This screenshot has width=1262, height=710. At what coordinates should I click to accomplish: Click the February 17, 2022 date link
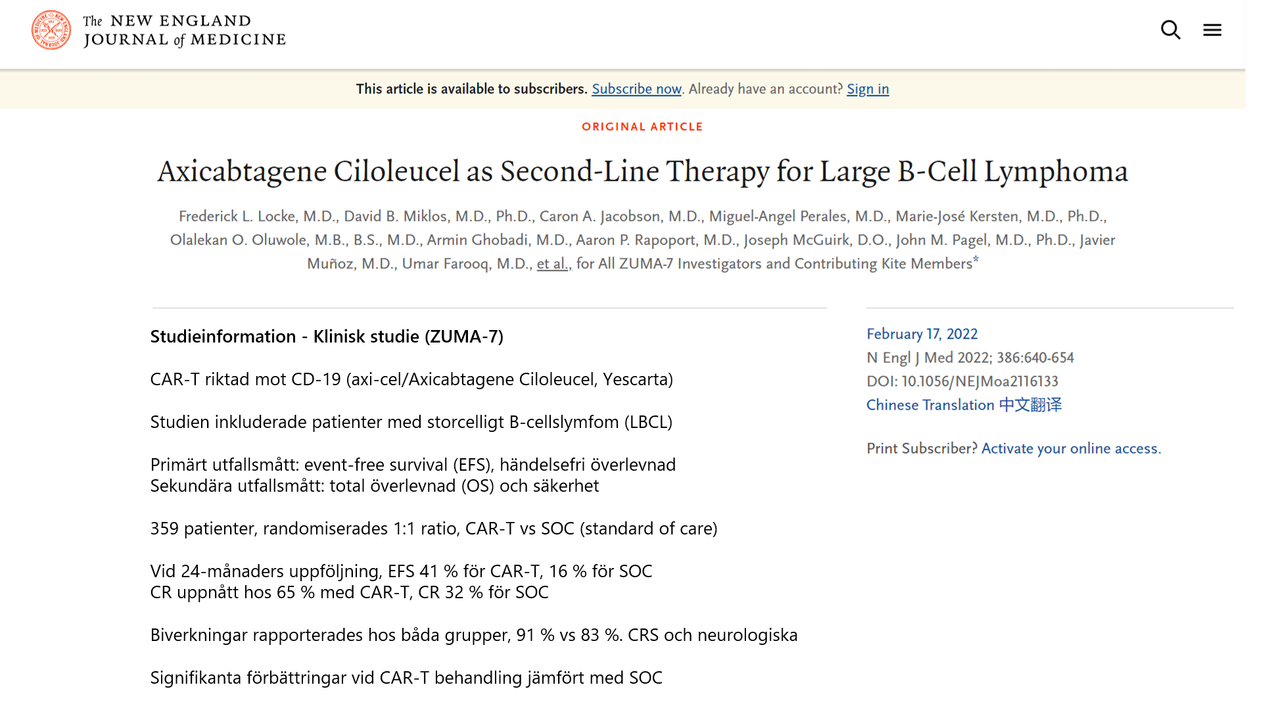point(922,334)
